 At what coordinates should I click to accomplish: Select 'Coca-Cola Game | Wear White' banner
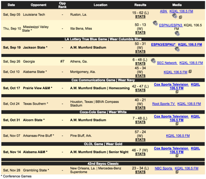103,112
